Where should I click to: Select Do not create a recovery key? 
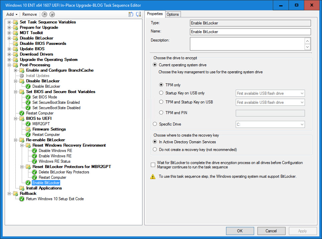click(155, 150)
